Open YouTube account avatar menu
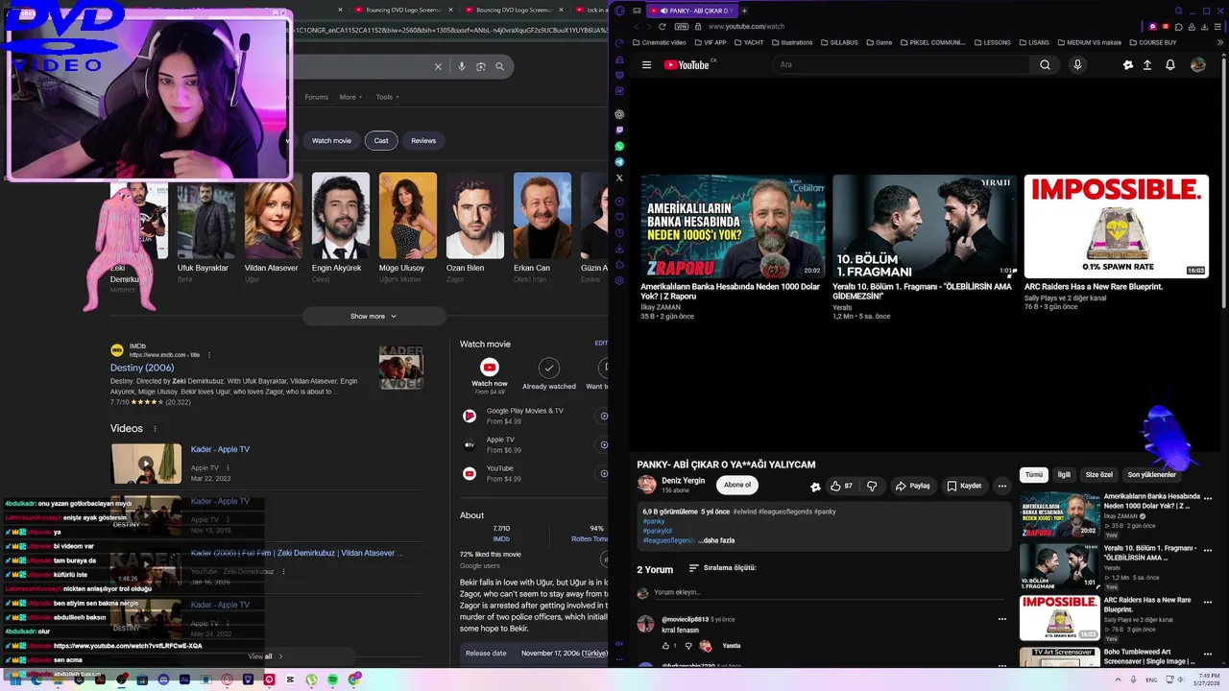1229x691 pixels. (1197, 65)
